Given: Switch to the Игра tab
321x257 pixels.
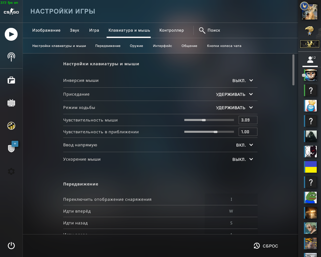Looking at the screenshot, I should pyautogui.click(x=94, y=30).
